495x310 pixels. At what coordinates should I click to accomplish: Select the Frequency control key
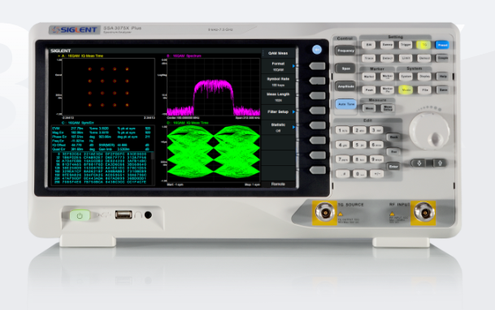click(345, 50)
